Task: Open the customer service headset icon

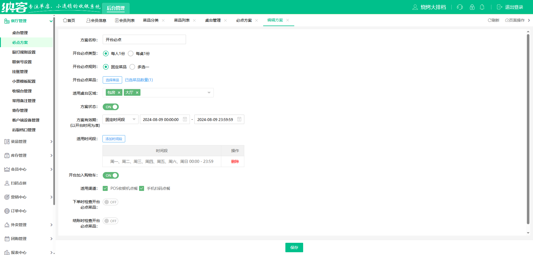Action: point(459,7)
